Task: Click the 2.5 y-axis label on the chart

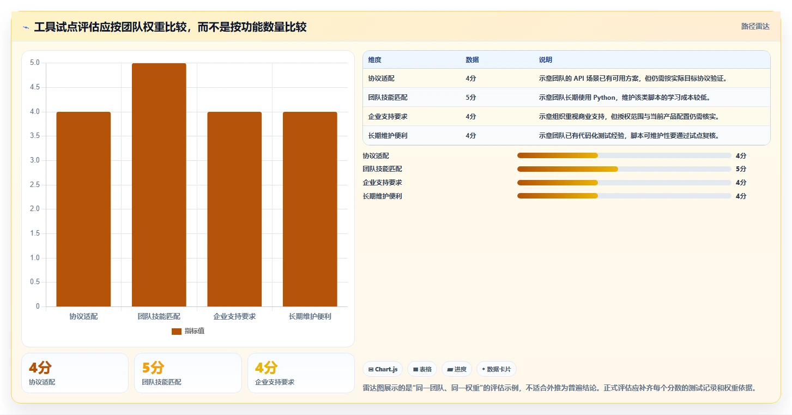Action: [34, 185]
